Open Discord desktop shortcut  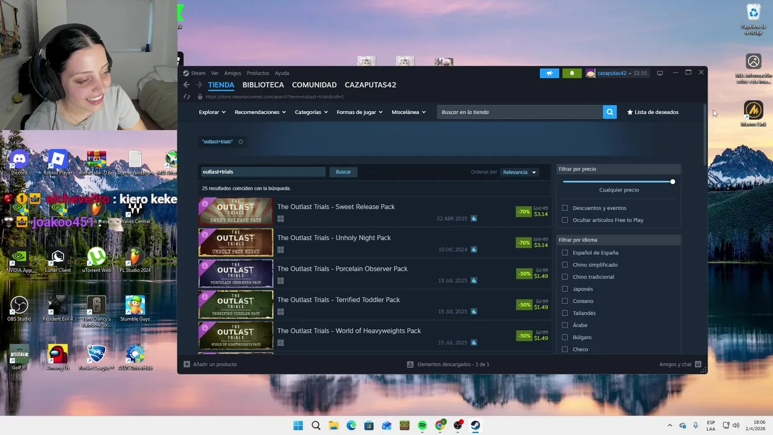pos(19,163)
